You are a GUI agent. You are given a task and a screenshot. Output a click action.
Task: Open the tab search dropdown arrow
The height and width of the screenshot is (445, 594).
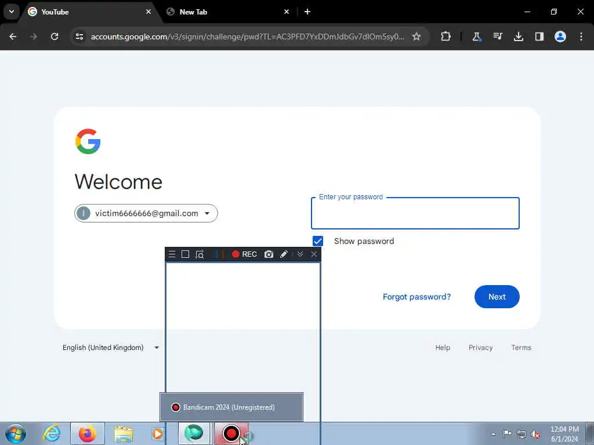[x=12, y=12]
